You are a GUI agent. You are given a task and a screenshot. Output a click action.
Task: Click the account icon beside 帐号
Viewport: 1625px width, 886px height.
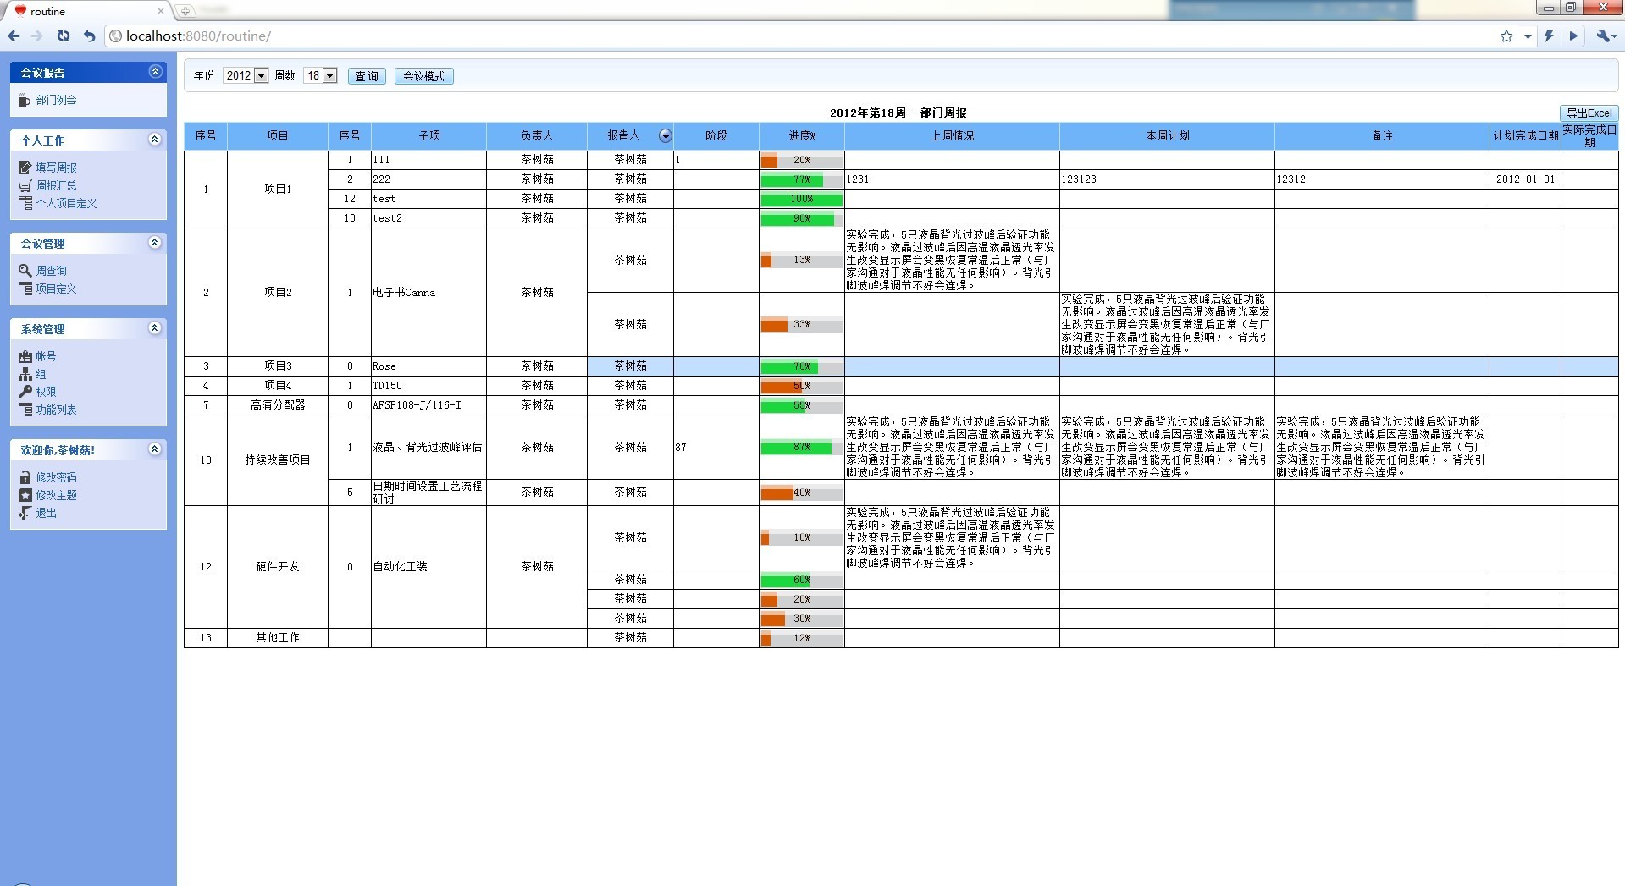[25, 356]
